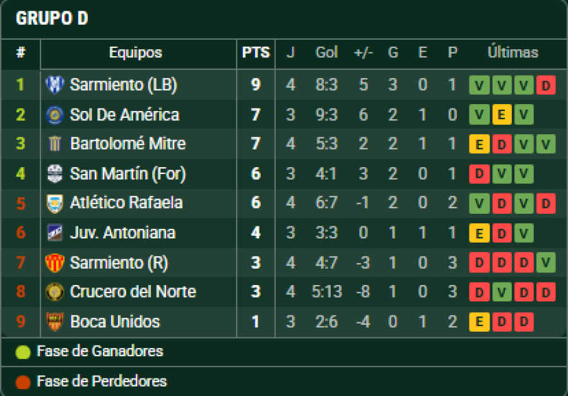The image size is (568, 396).
Task: Click the Equipos column header
Action: 136,53
